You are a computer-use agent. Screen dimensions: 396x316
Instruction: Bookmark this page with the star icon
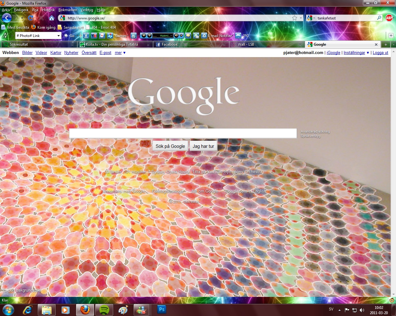click(x=295, y=18)
